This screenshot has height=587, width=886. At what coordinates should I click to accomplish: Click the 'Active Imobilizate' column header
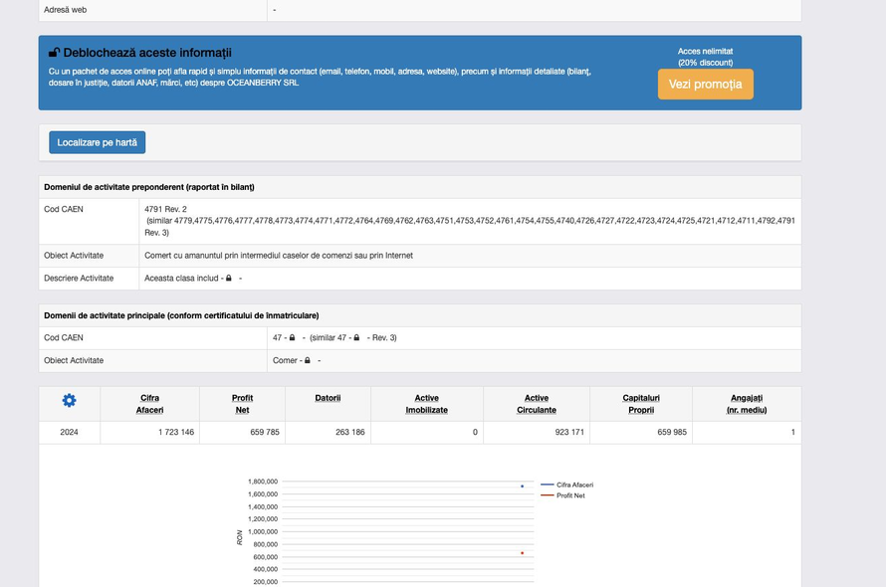[x=426, y=404]
